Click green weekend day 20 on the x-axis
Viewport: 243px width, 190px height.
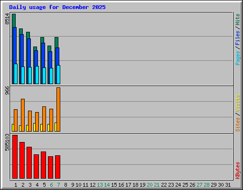150,185
